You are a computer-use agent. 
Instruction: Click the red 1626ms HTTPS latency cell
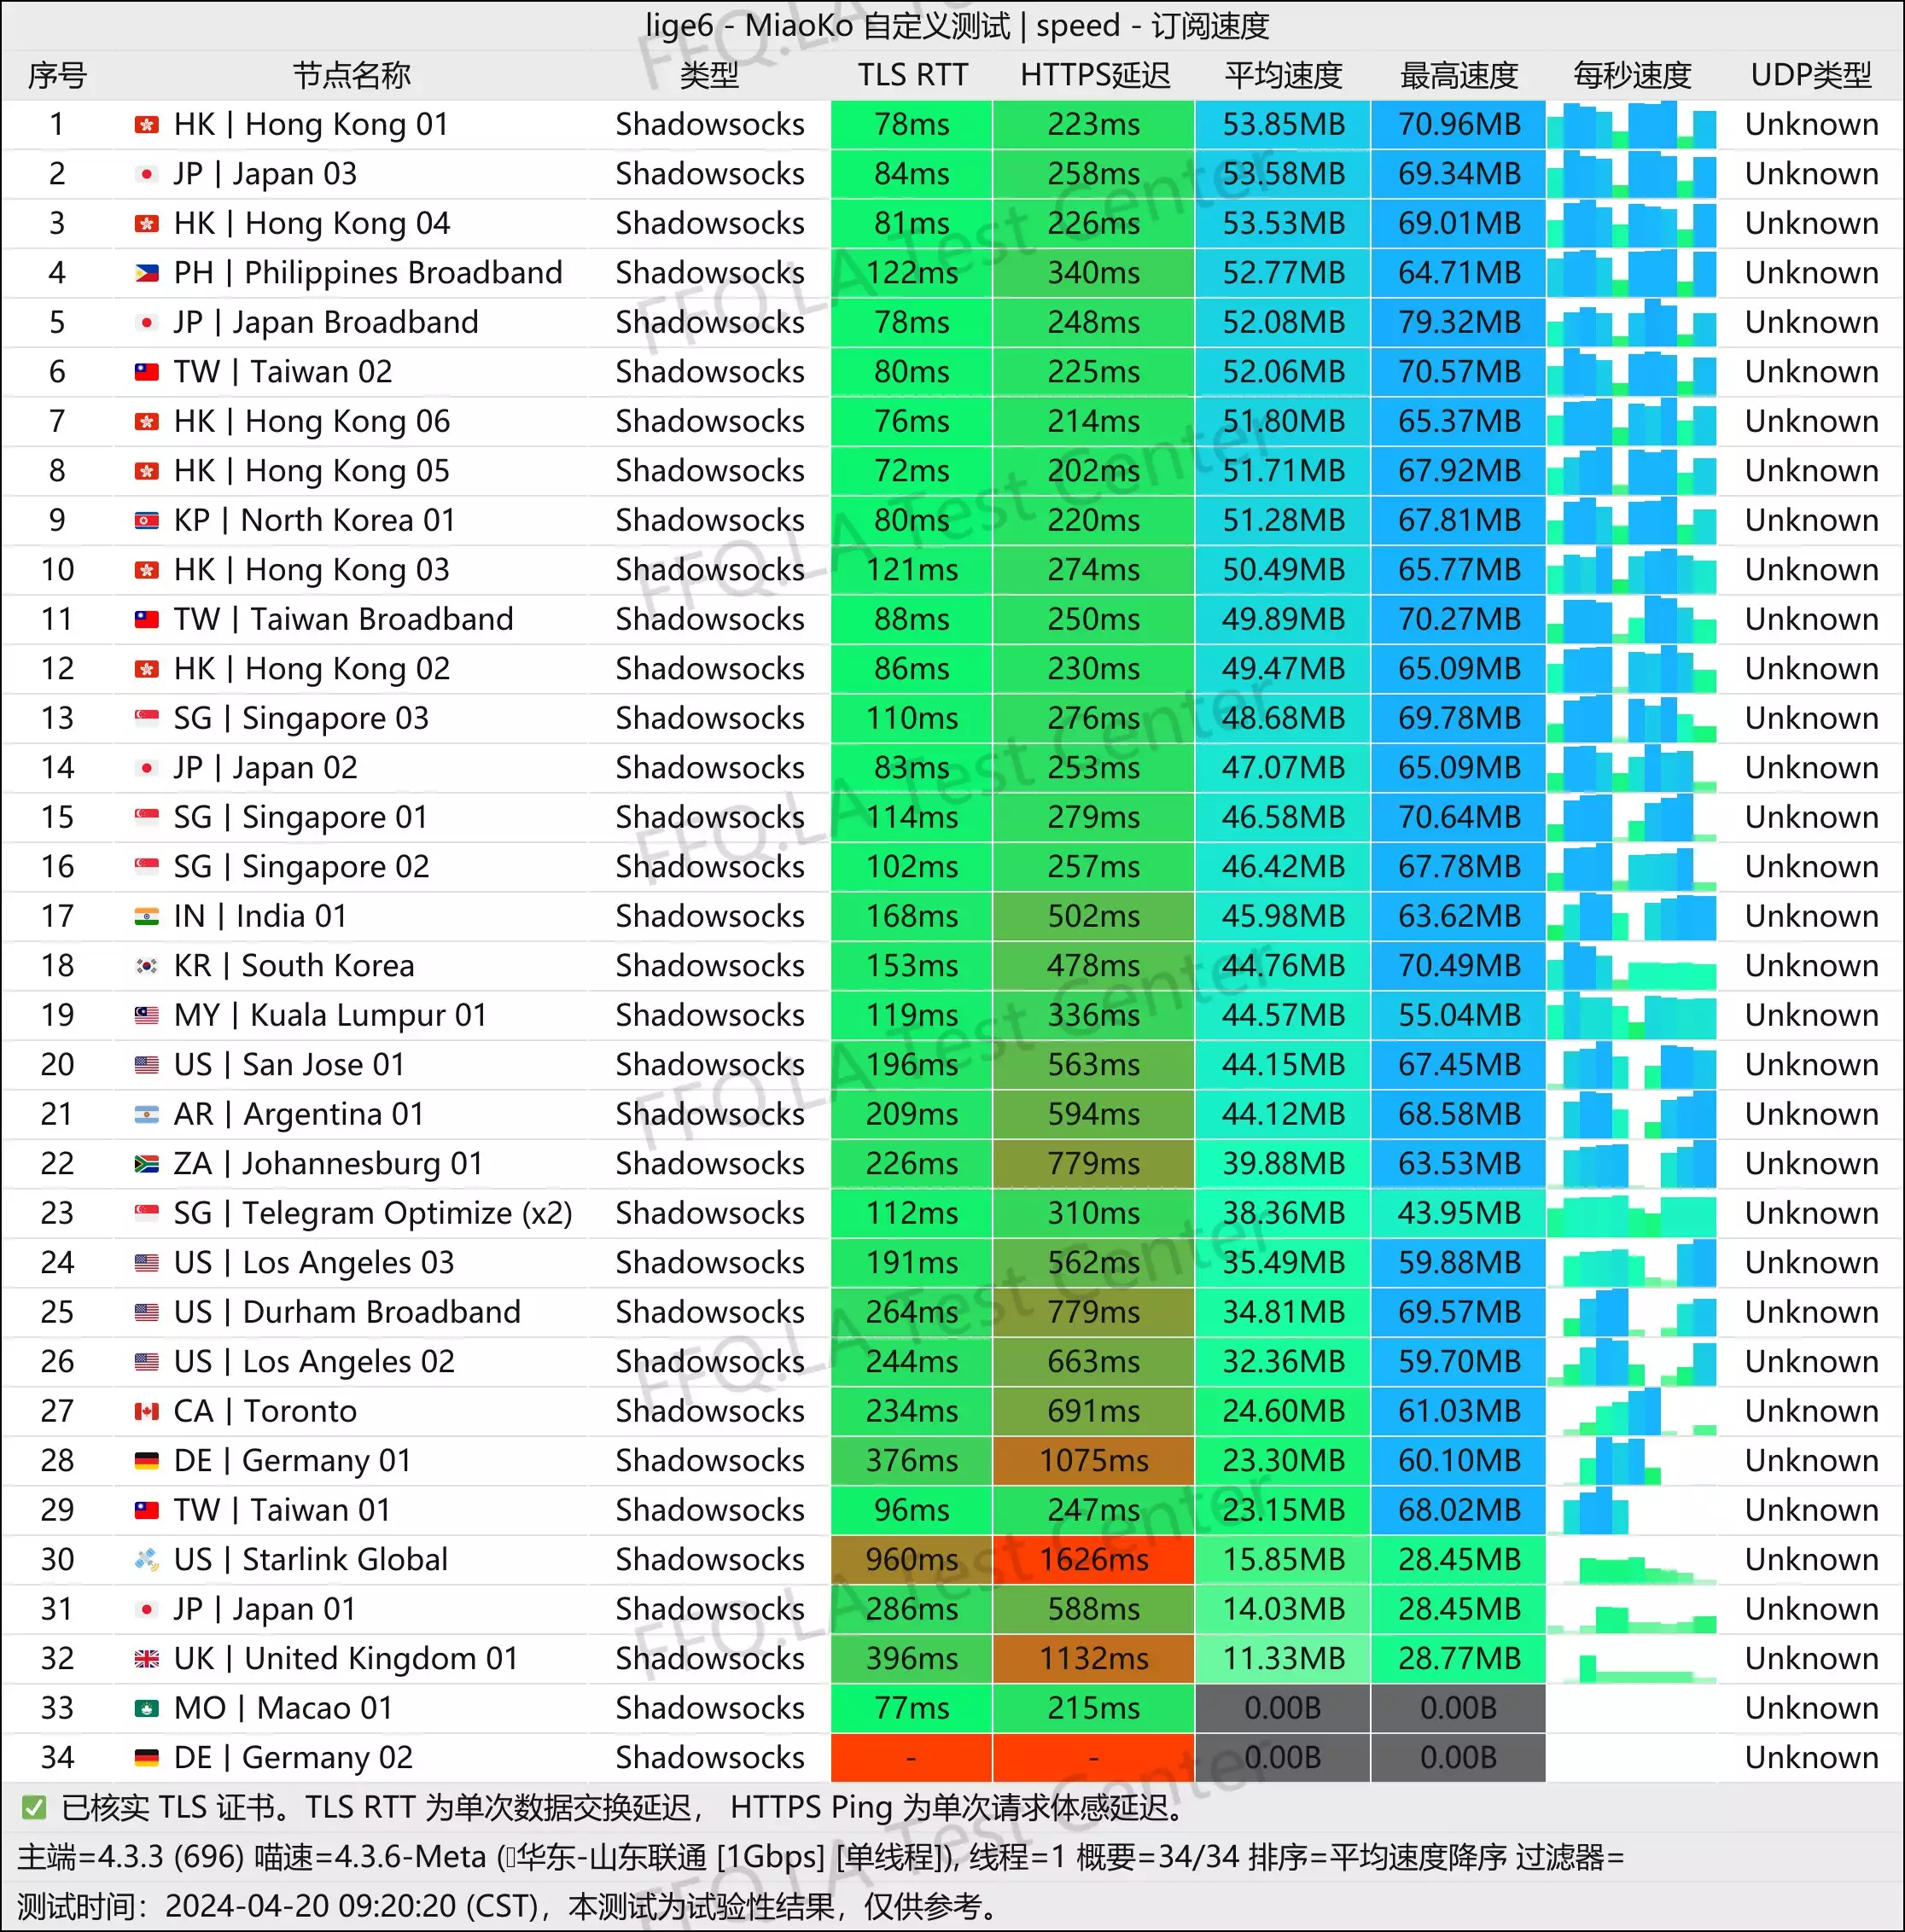[x=1094, y=1560]
